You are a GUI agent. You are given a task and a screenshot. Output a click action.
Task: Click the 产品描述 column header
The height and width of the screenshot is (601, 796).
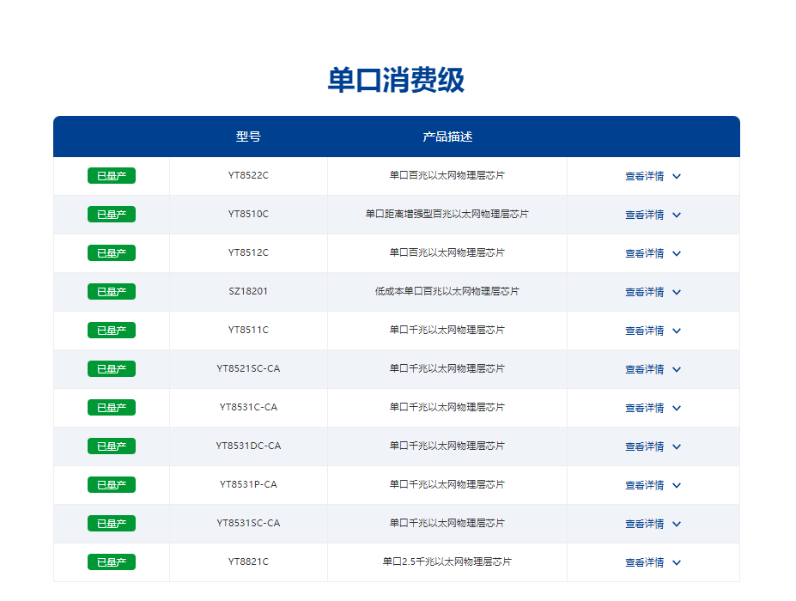(x=447, y=137)
